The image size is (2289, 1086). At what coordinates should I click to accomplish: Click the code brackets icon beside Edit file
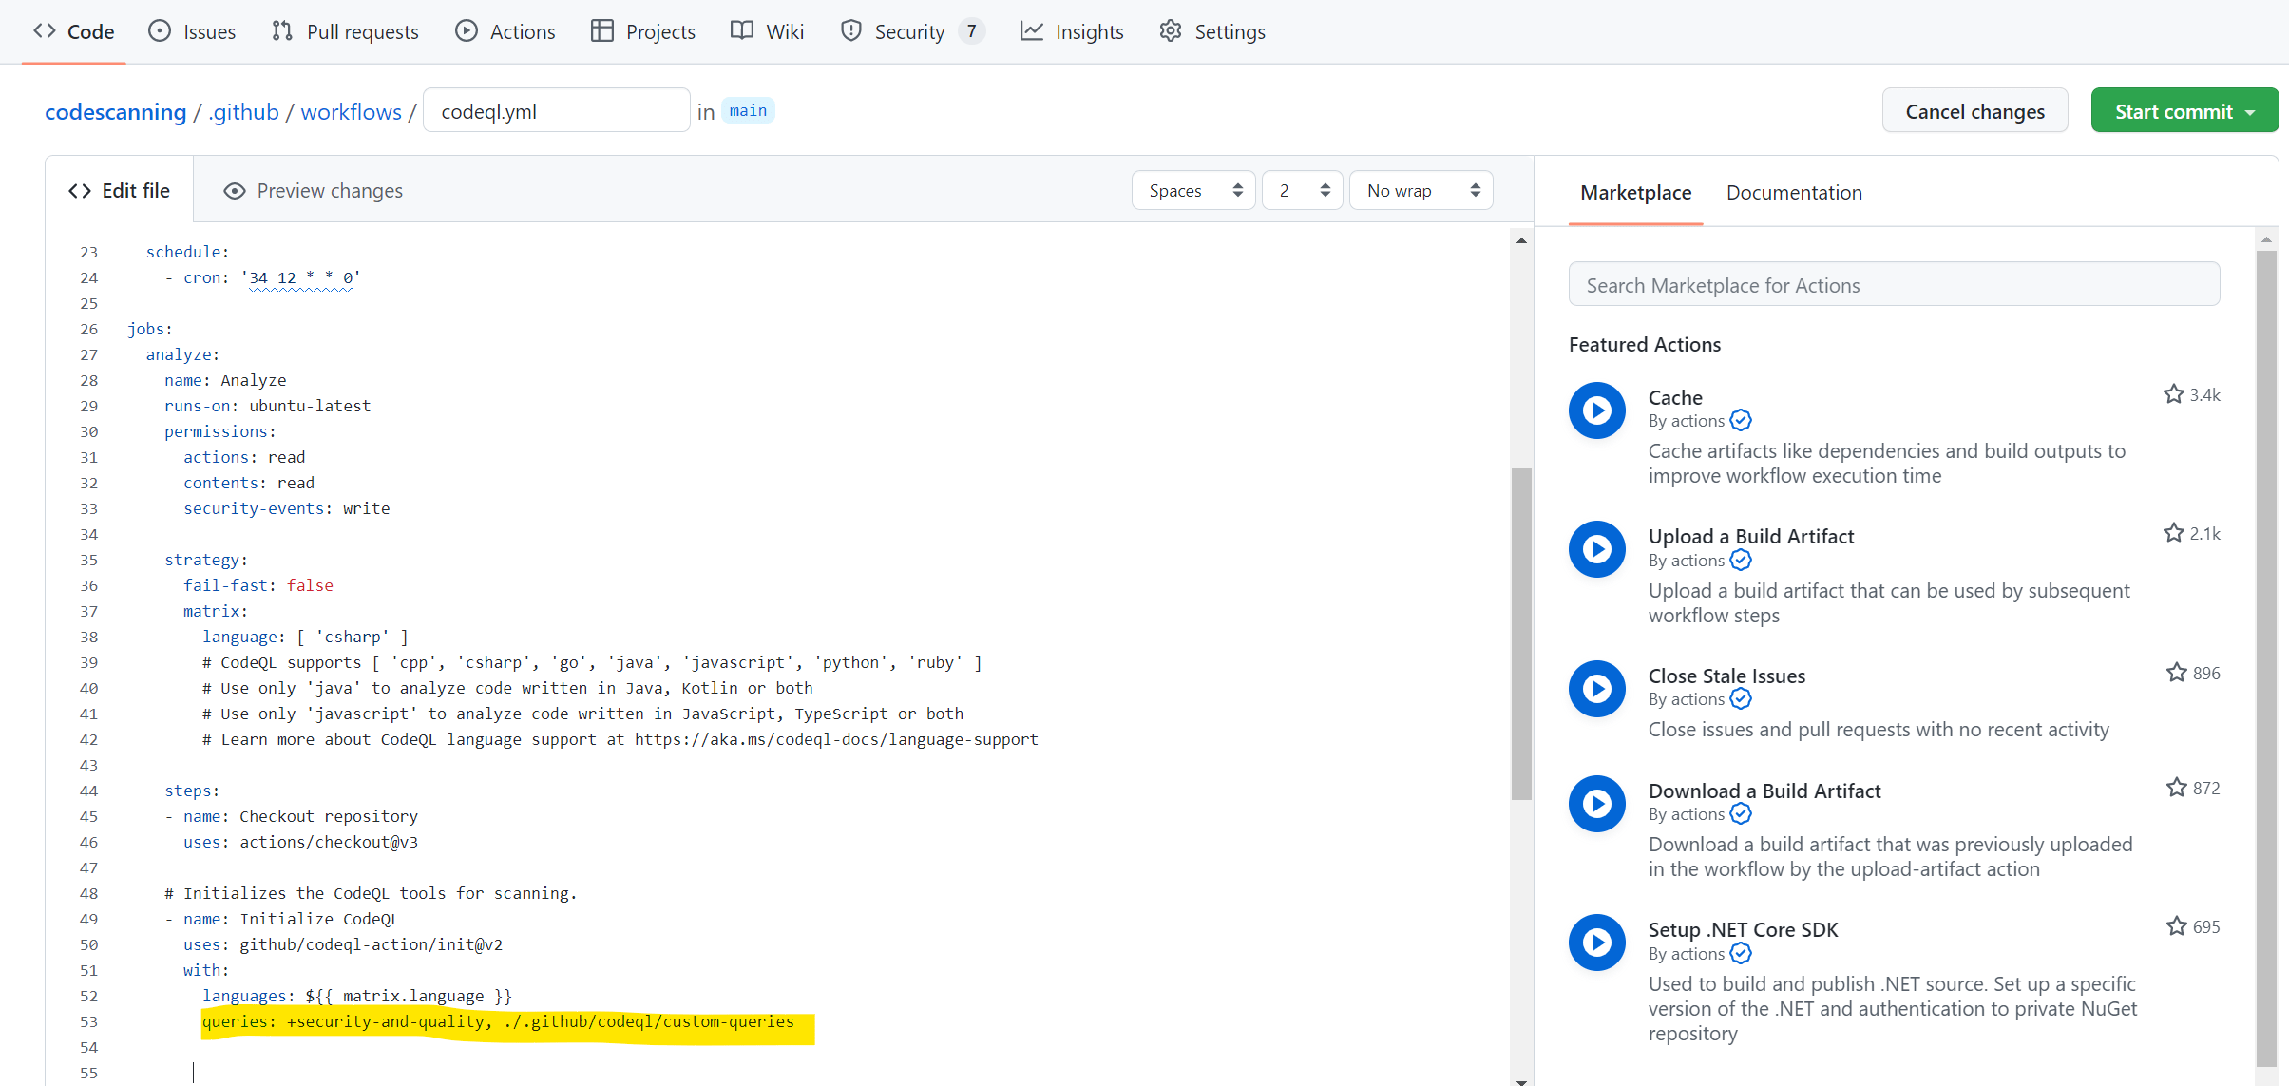click(79, 190)
